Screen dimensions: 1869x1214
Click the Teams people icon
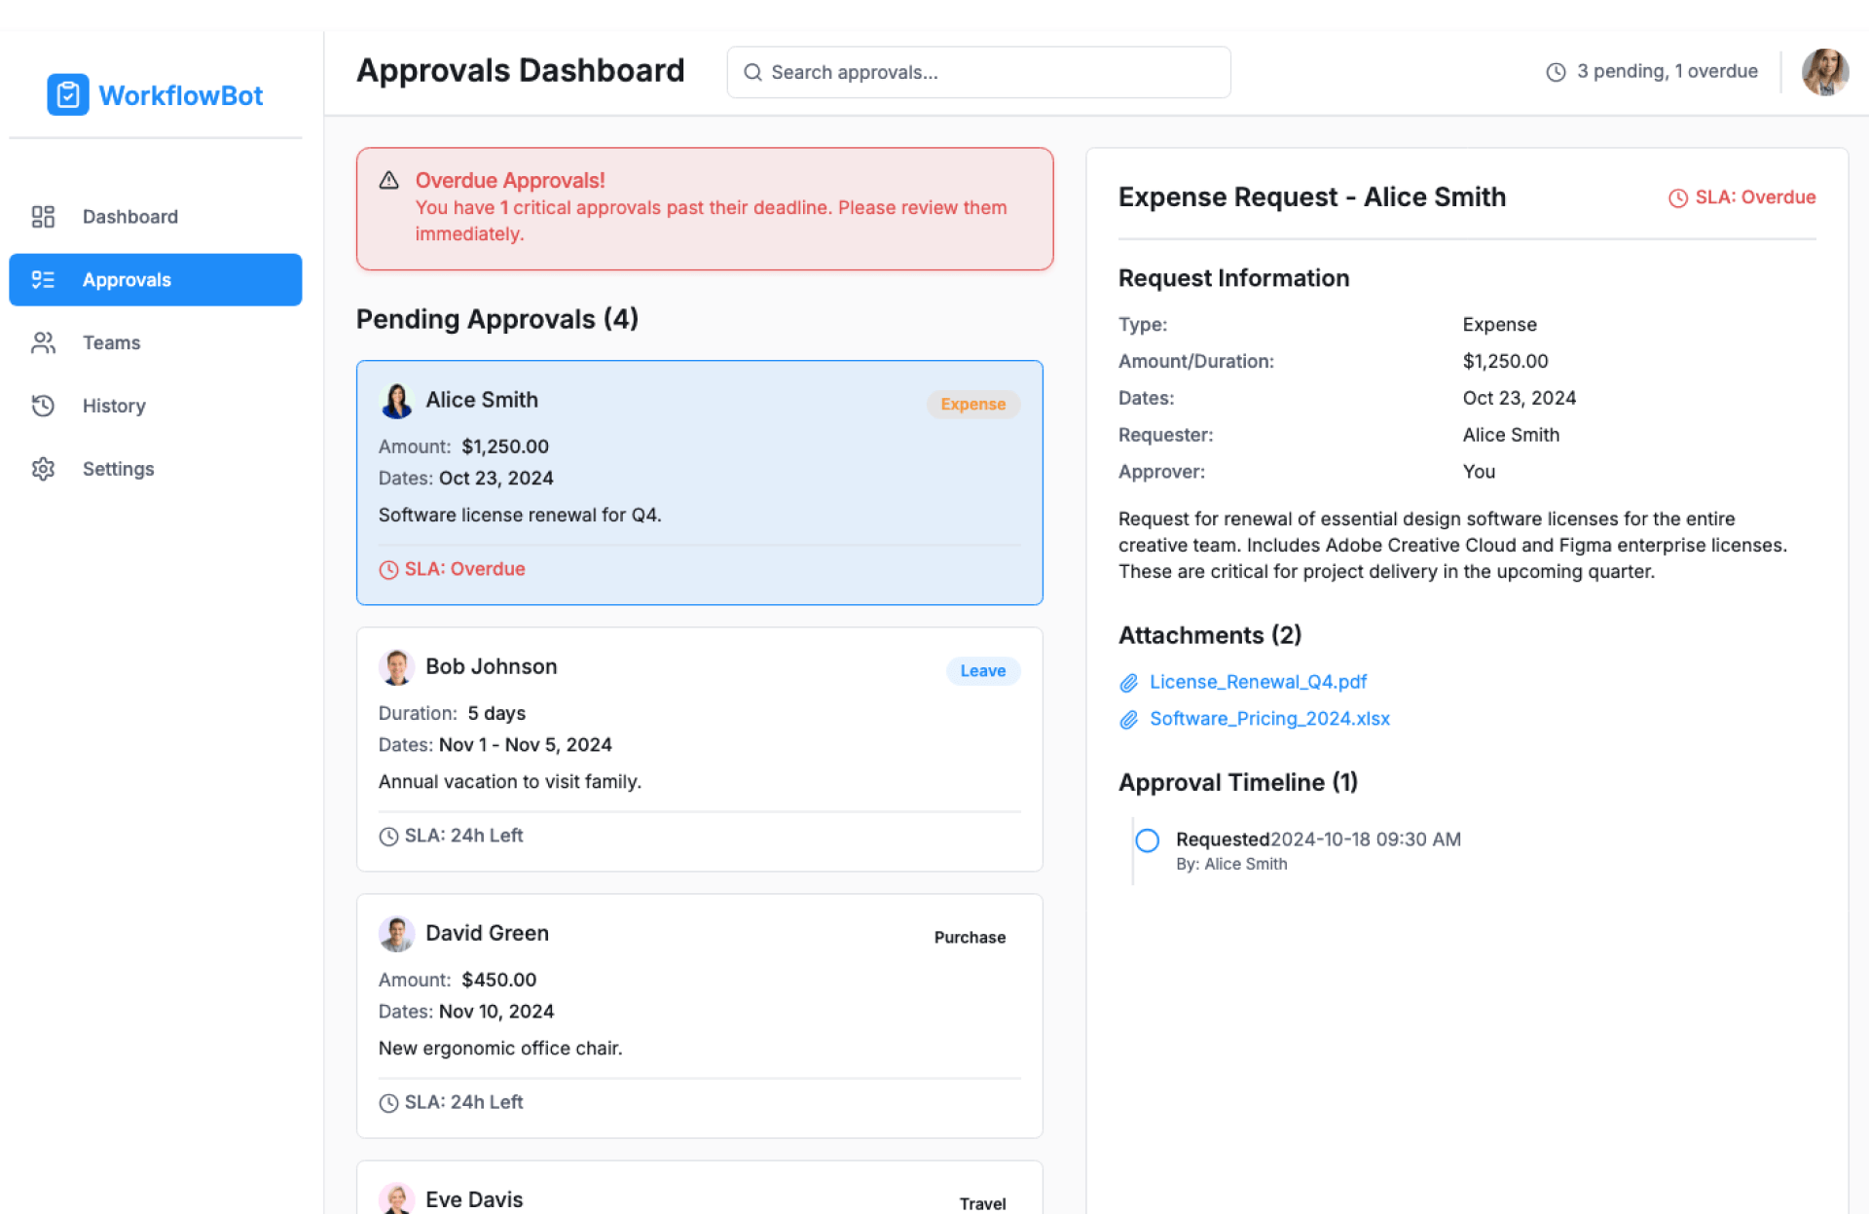click(43, 342)
